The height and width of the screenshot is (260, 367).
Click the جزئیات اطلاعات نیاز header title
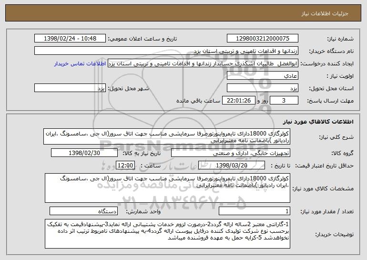[x=325, y=13]
